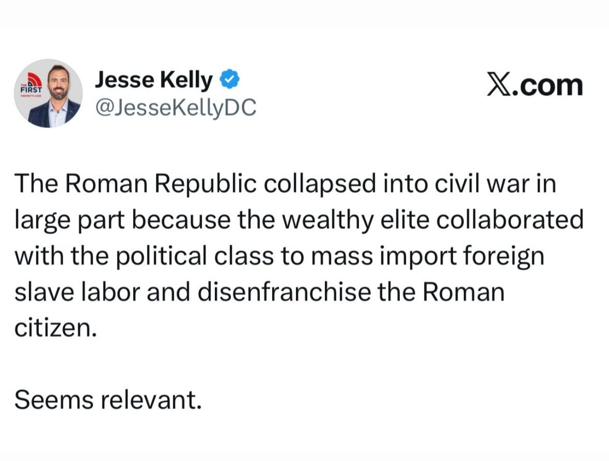Open the @JesseKellyDC handle link
The width and height of the screenshot is (609, 461).
click(x=175, y=108)
